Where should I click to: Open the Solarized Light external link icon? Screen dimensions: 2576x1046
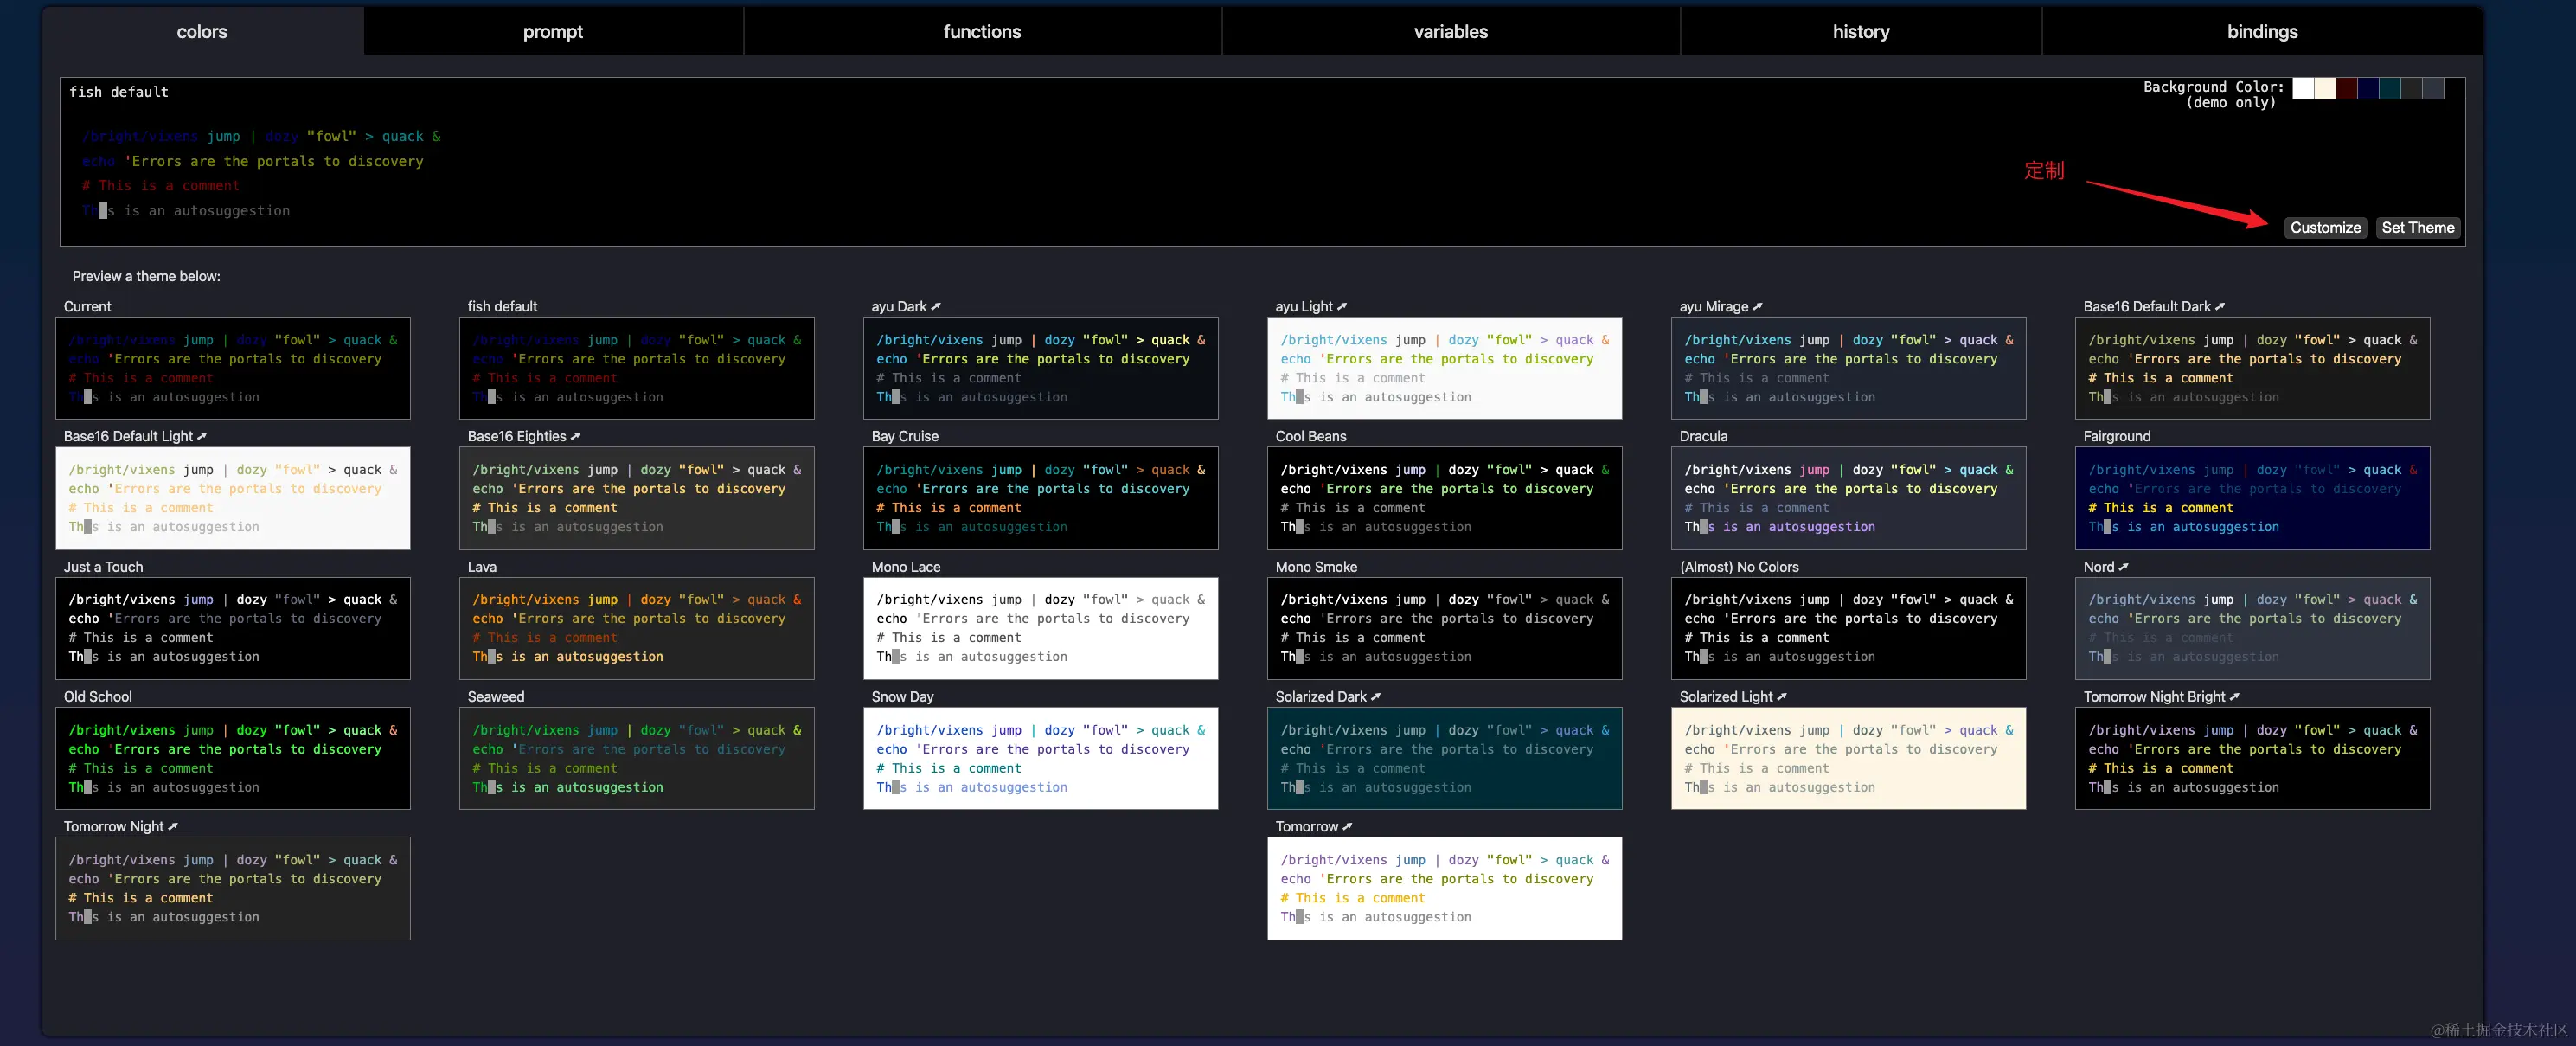point(1782,697)
